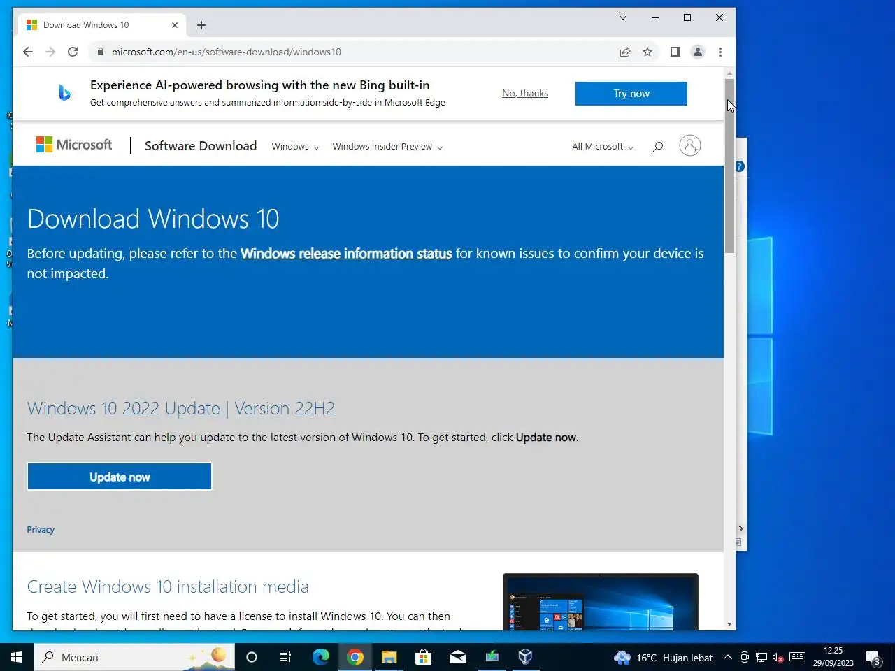The image size is (895, 671).
Task: Open the Chrome profile avatar
Action: coord(698,52)
